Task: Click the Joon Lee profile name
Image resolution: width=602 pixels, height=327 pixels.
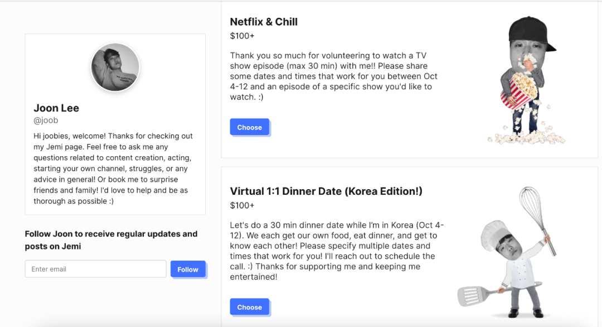Action: pyautogui.click(x=56, y=108)
